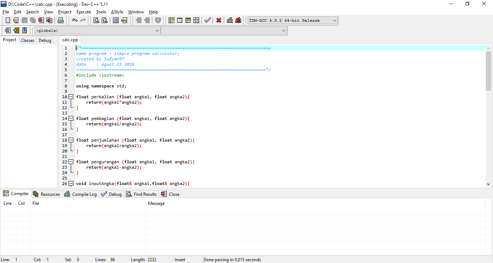Click Delete Profiling Information toolbar icon

point(238,20)
